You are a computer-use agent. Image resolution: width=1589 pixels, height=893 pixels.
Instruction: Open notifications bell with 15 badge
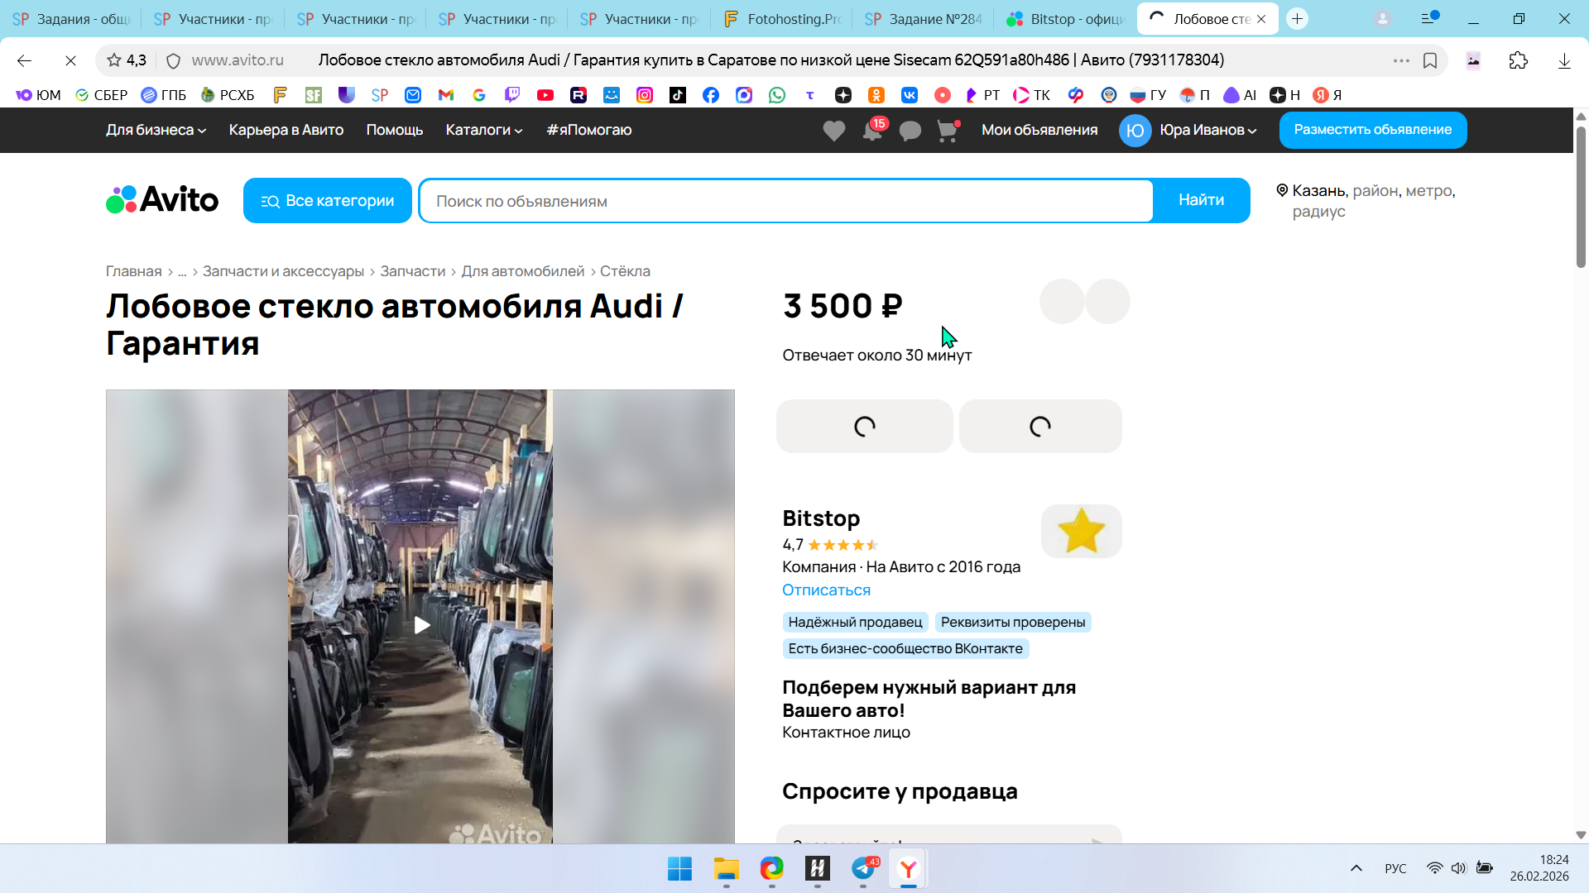click(x=872, y=131)
